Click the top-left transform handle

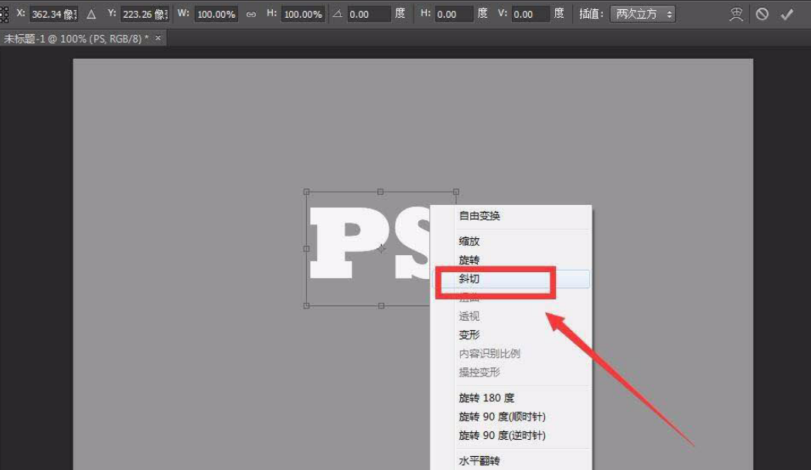click(x=306, y=192)
